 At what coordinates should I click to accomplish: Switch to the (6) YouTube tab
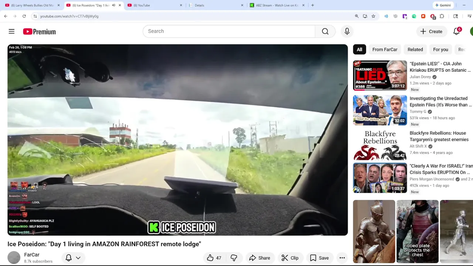click(x=155, y=5)
